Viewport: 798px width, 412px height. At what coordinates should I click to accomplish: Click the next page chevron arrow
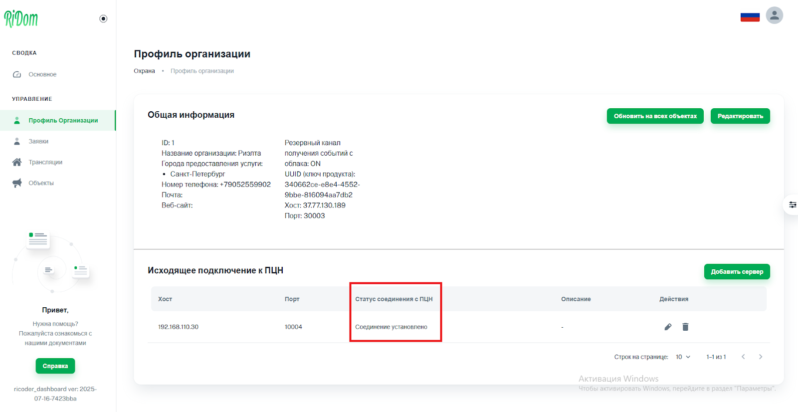(x=760, y=357)
